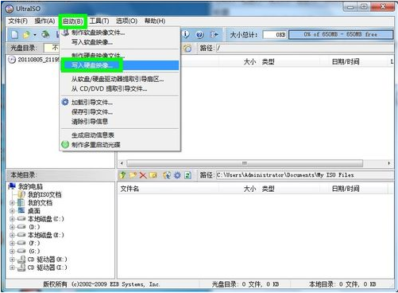Screen dimensions: 398x293
Task: Click the upper 路径 field showing /
Action: (304, 48)
